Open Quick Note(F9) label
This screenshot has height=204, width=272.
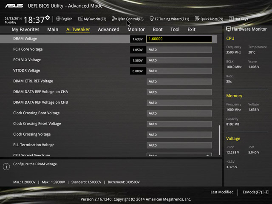click(212, 19)
